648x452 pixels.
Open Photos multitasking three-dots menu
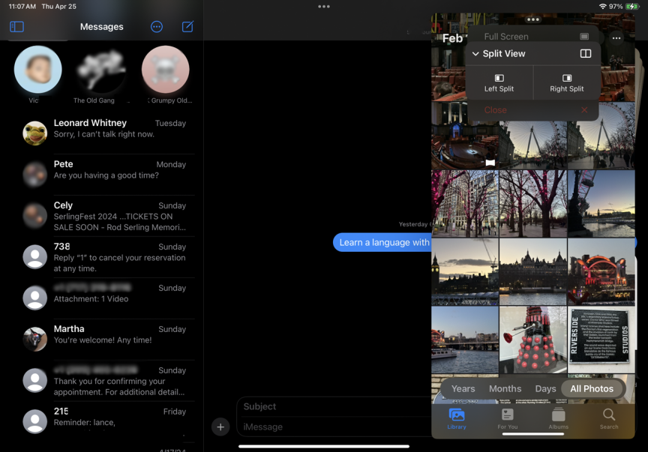533,19
